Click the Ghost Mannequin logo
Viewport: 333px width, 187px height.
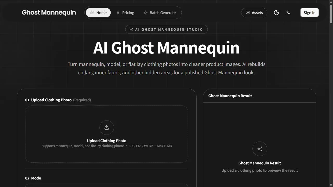point(49,12)
